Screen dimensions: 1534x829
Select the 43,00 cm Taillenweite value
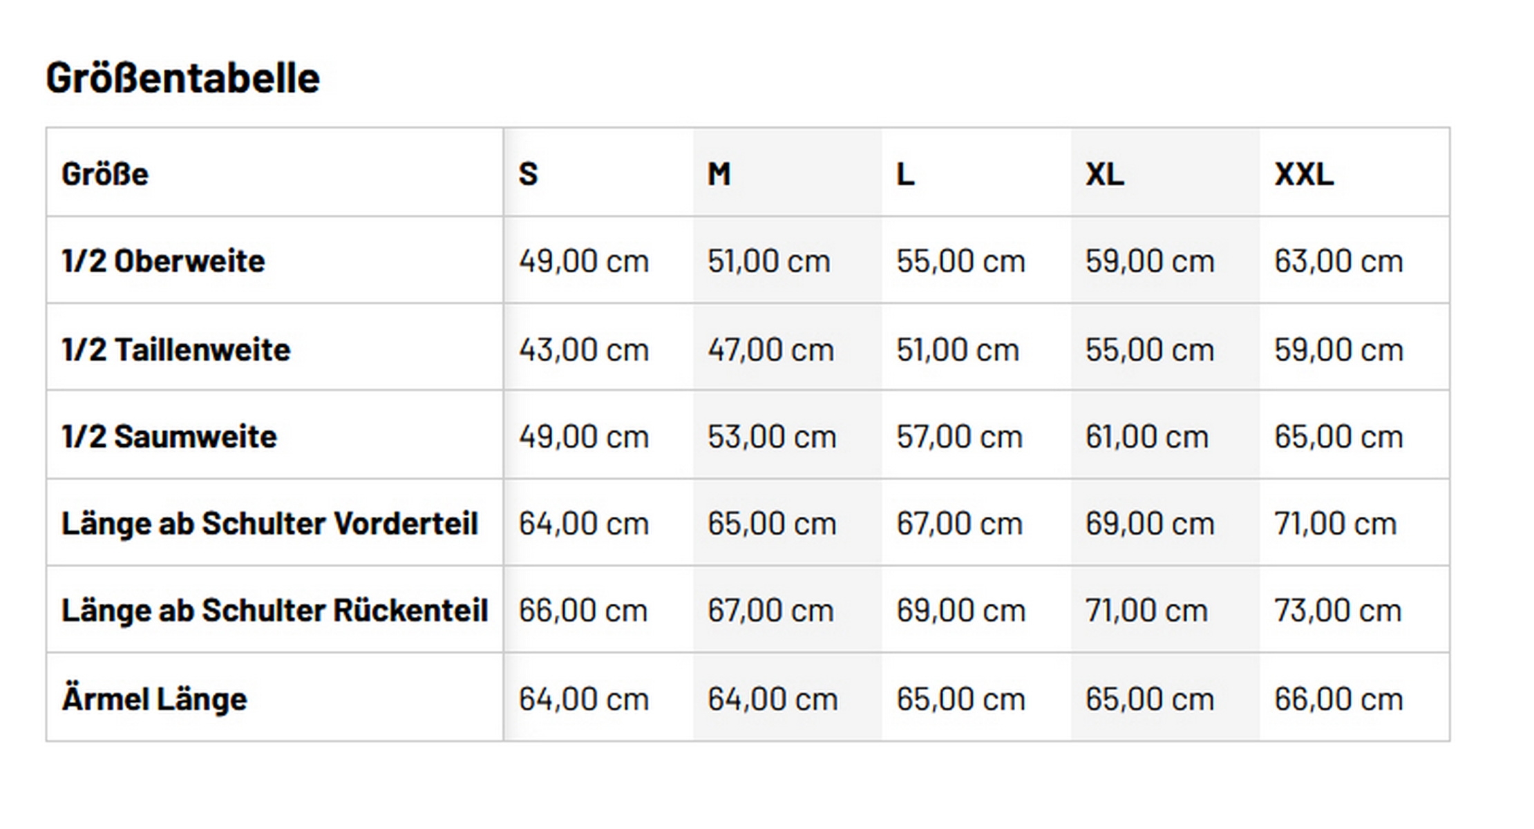pyautogui.click(x=583, y=350)
